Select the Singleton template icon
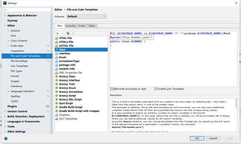 tap(57, 115)
